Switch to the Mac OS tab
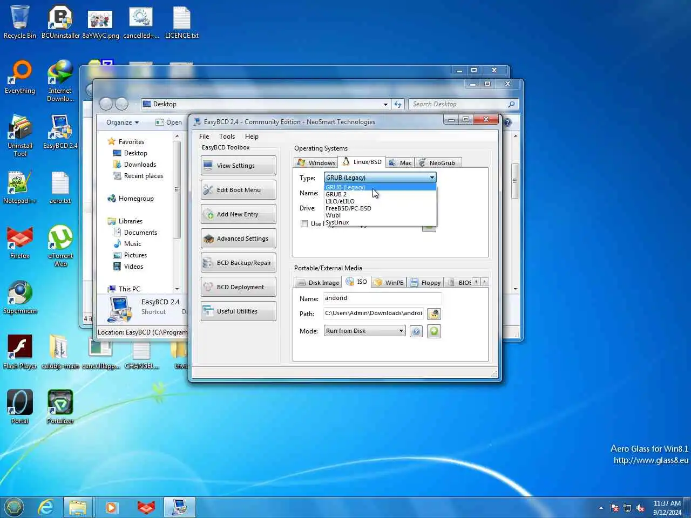Viewport: 691px width, 518px height. tap(400, 162)
